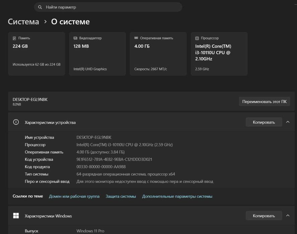Open the Память 224 GB card

(36, 54)
